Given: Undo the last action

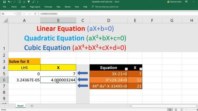Looking at the screenshot, I should [x=9, y=2].
